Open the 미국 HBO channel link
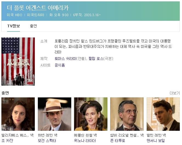 pyautogui.click(x=15, y=15)
